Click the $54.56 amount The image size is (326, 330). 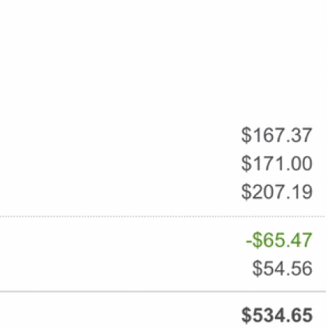pyautogui.click(x=283, y=268)
